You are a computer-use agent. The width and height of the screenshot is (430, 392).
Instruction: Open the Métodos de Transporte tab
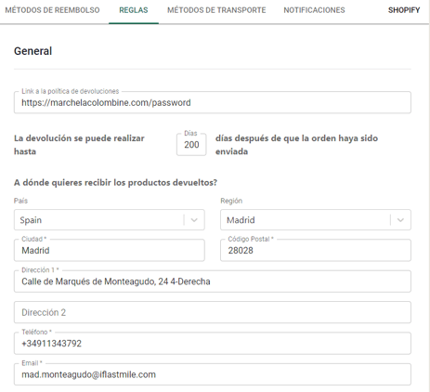(216, 10)
